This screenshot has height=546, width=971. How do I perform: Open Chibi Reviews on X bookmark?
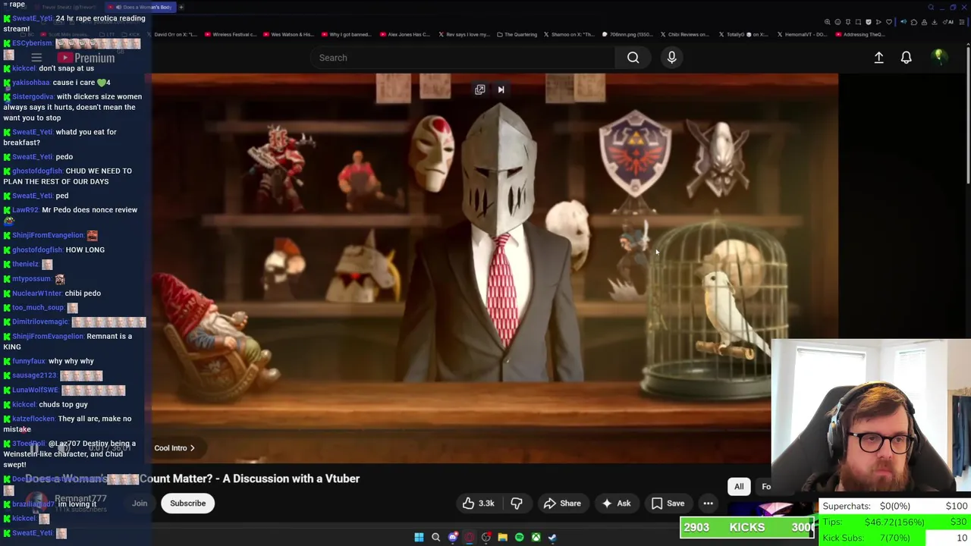(x=685, y=34)
